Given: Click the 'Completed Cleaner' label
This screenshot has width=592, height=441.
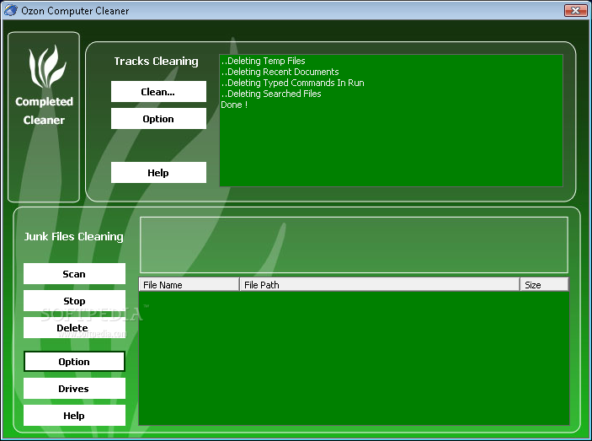Looking at the screenshot, I should point(44,110).
